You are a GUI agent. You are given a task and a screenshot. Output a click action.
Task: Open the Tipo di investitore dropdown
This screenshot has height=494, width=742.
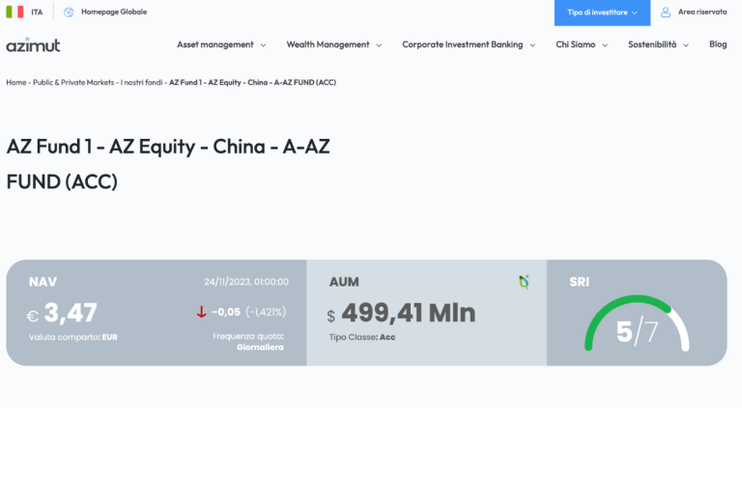(602, 13)
